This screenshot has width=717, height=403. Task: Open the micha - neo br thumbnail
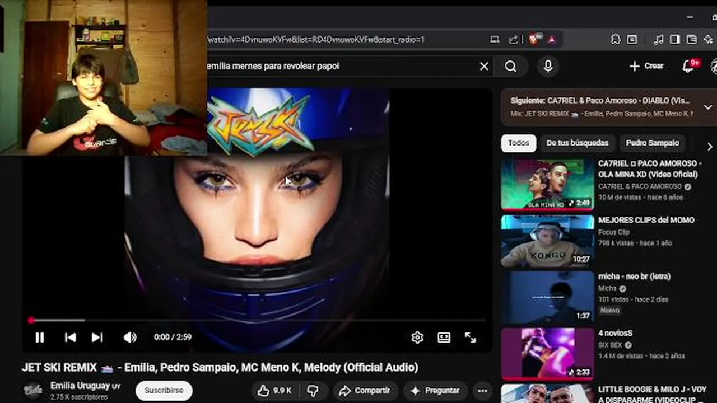click(x=547, y=297)
